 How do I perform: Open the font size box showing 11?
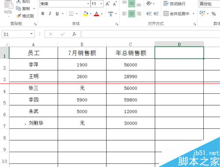click(x=97, y=4)
